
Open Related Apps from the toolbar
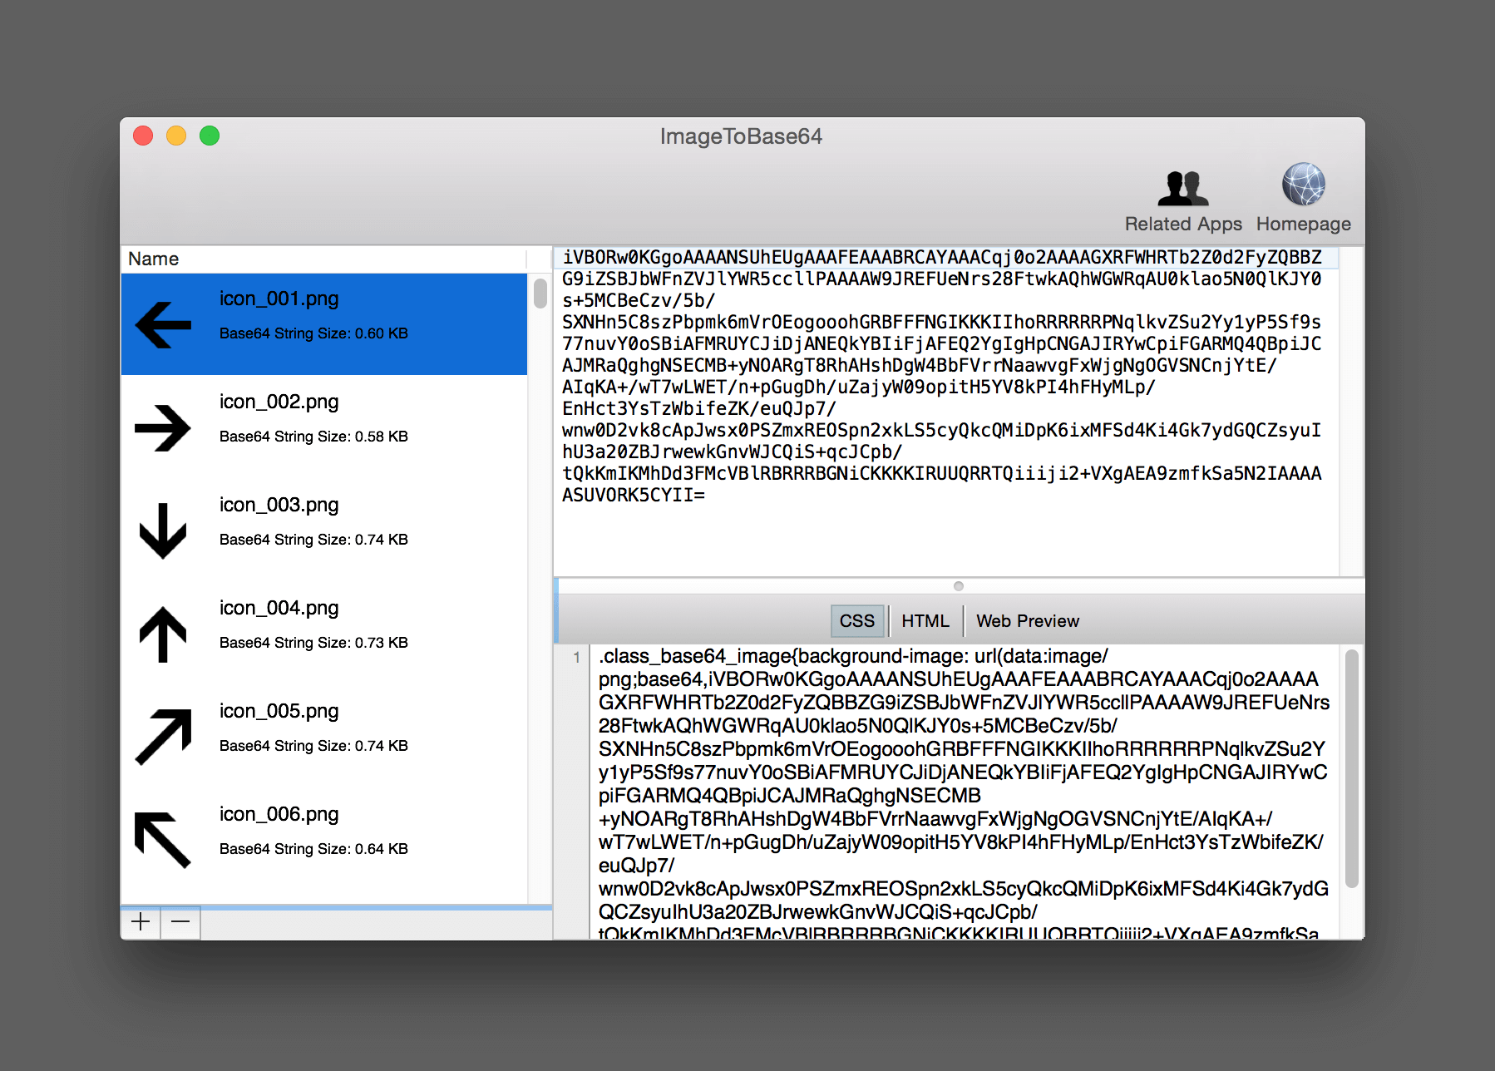coord(1182,200)
